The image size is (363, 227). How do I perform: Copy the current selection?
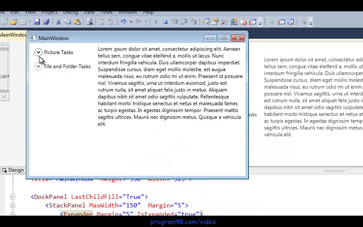68,22
